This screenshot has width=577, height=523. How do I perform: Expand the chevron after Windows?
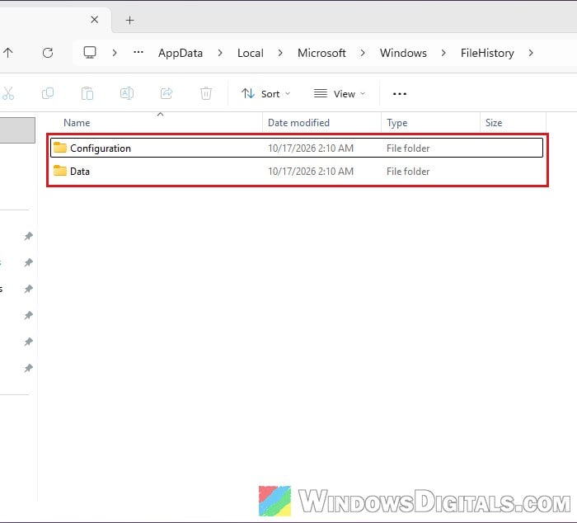(x=443, y=53)
